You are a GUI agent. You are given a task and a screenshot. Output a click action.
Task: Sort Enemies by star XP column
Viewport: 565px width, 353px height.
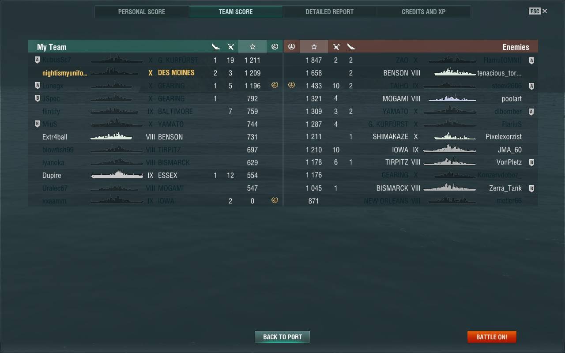click(x=314, y=47)
